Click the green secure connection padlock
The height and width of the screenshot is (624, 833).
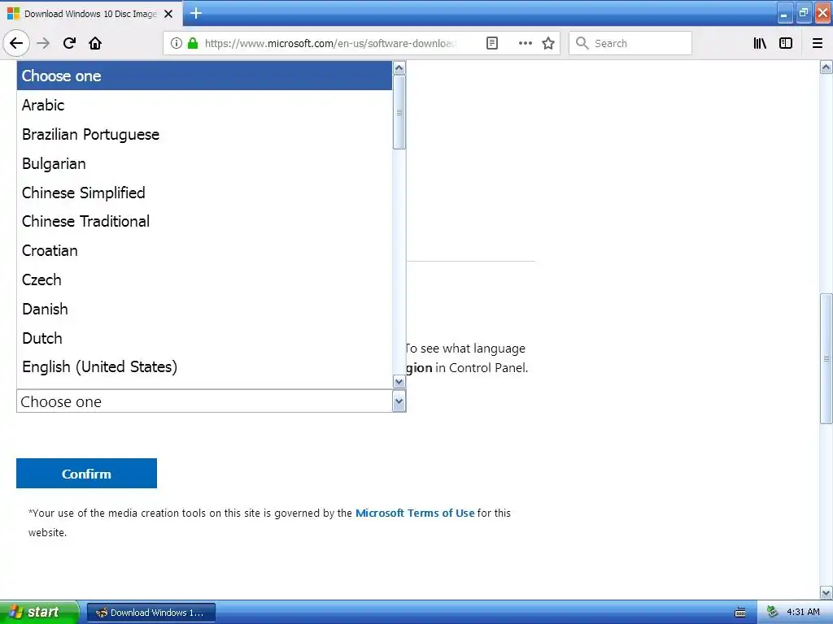click(x=193, y=43)
